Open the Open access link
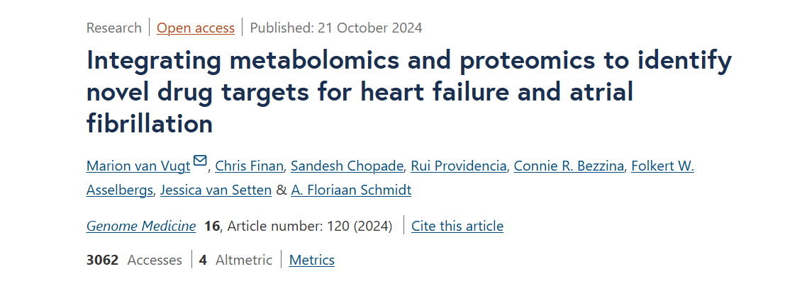This screenshot has height=298, width=802. (196, 28)
